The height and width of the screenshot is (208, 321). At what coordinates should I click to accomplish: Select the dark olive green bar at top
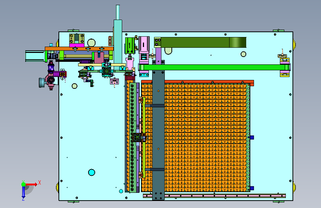pyautogui.click(x=203, y=43)
